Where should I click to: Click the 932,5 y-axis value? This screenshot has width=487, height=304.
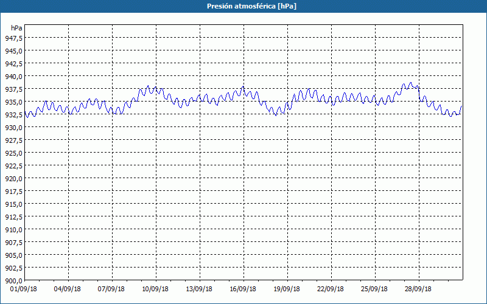point(13,115)
